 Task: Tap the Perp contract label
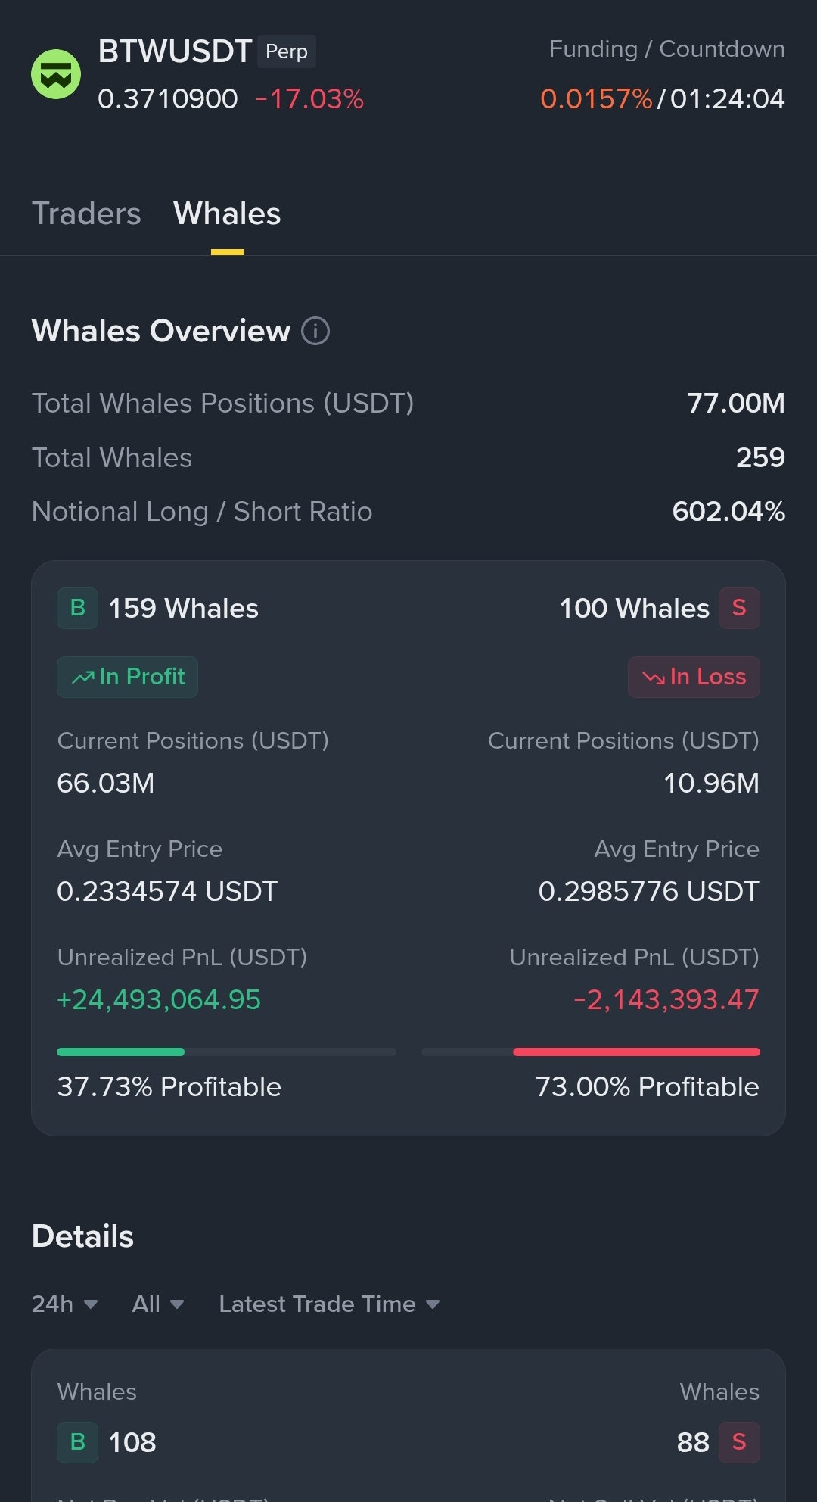tap(287, 51)
